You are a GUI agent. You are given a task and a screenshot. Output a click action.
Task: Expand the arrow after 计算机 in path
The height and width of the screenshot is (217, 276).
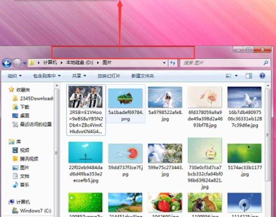[61, 63]
